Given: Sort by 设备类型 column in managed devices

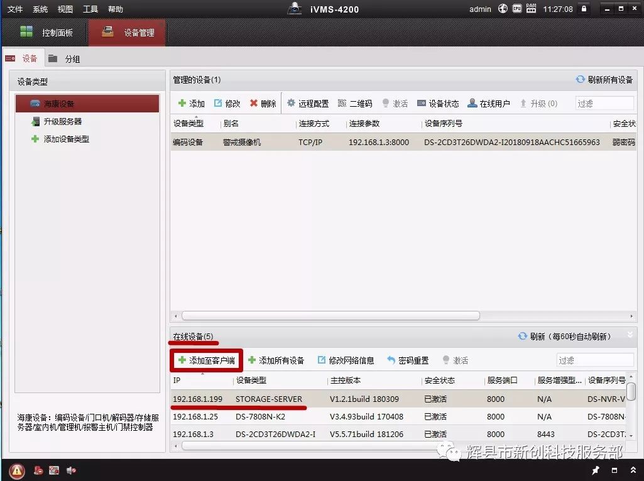Looking at the screenshot, I should click(x=188, y=124).
